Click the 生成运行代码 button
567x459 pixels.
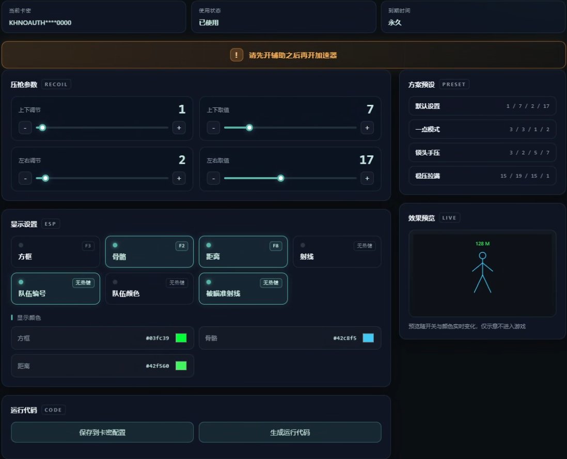tap(290, 432)
